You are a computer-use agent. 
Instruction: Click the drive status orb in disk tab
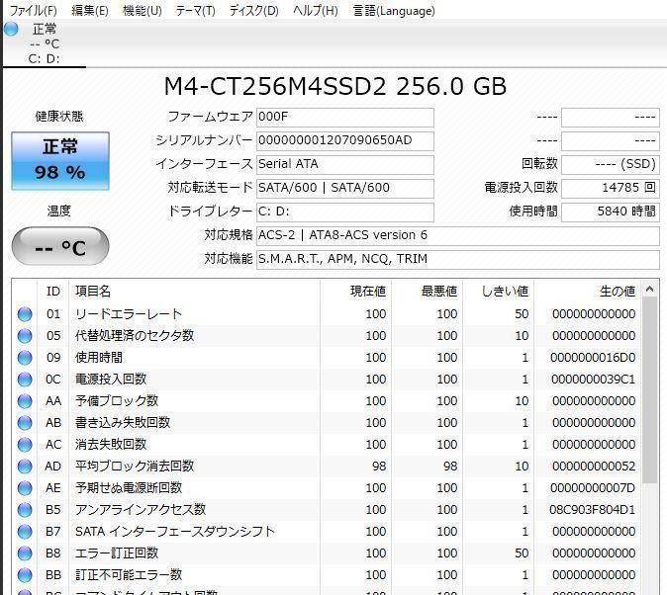point(11,29)
